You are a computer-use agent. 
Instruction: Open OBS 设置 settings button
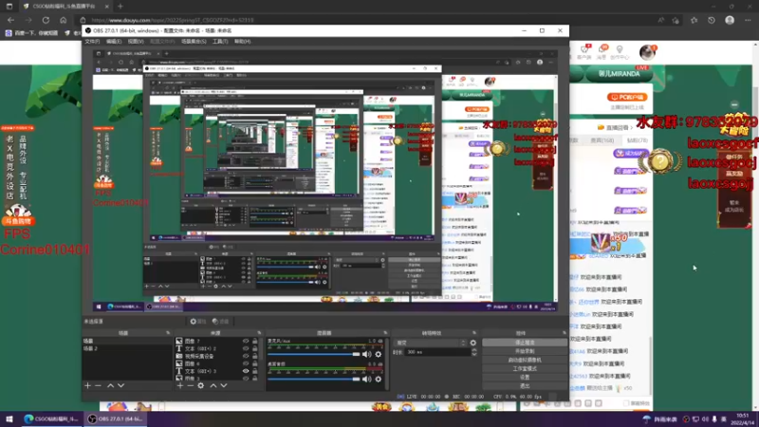(525, 377)
